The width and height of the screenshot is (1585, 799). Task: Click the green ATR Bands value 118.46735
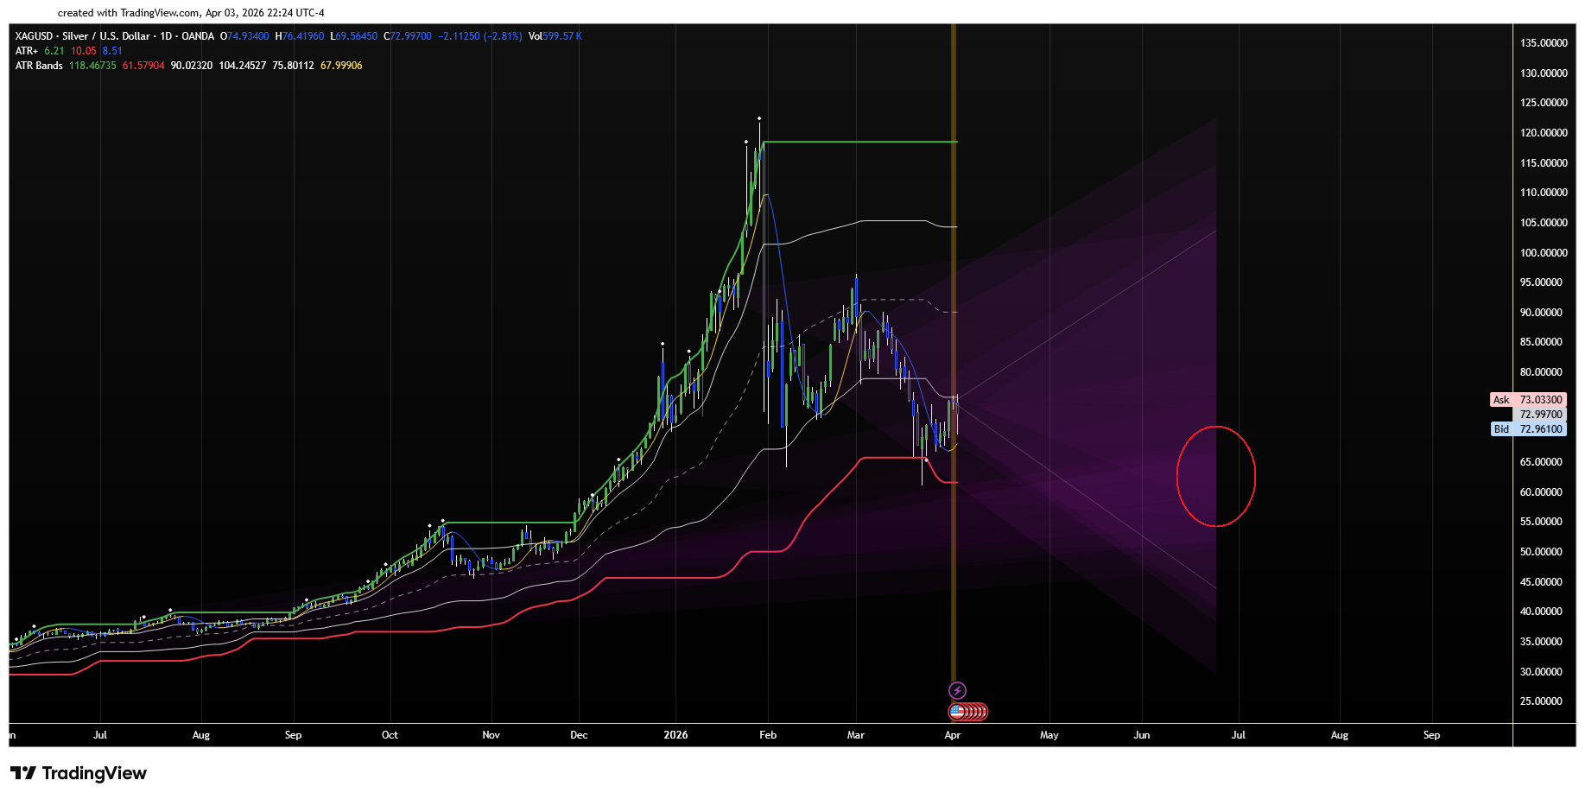[x=92, y=66]
